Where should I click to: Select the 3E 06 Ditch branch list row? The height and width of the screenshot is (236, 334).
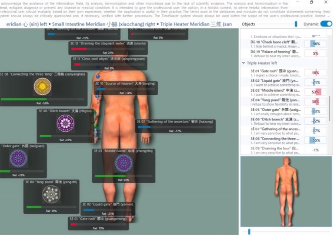284,121
